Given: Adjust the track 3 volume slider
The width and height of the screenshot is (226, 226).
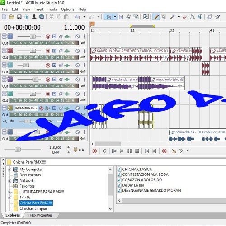Looking at the screenshot, I should 26,65.
